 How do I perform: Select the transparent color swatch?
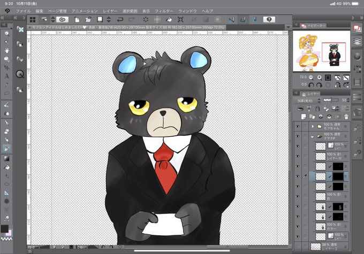coord(6,239)
